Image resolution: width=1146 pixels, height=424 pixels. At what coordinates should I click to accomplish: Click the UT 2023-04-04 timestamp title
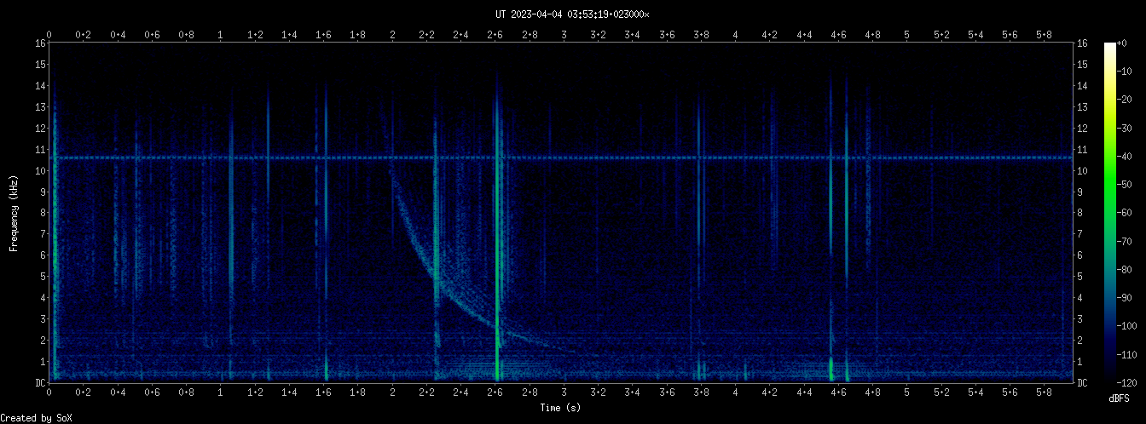coord(572,14)
